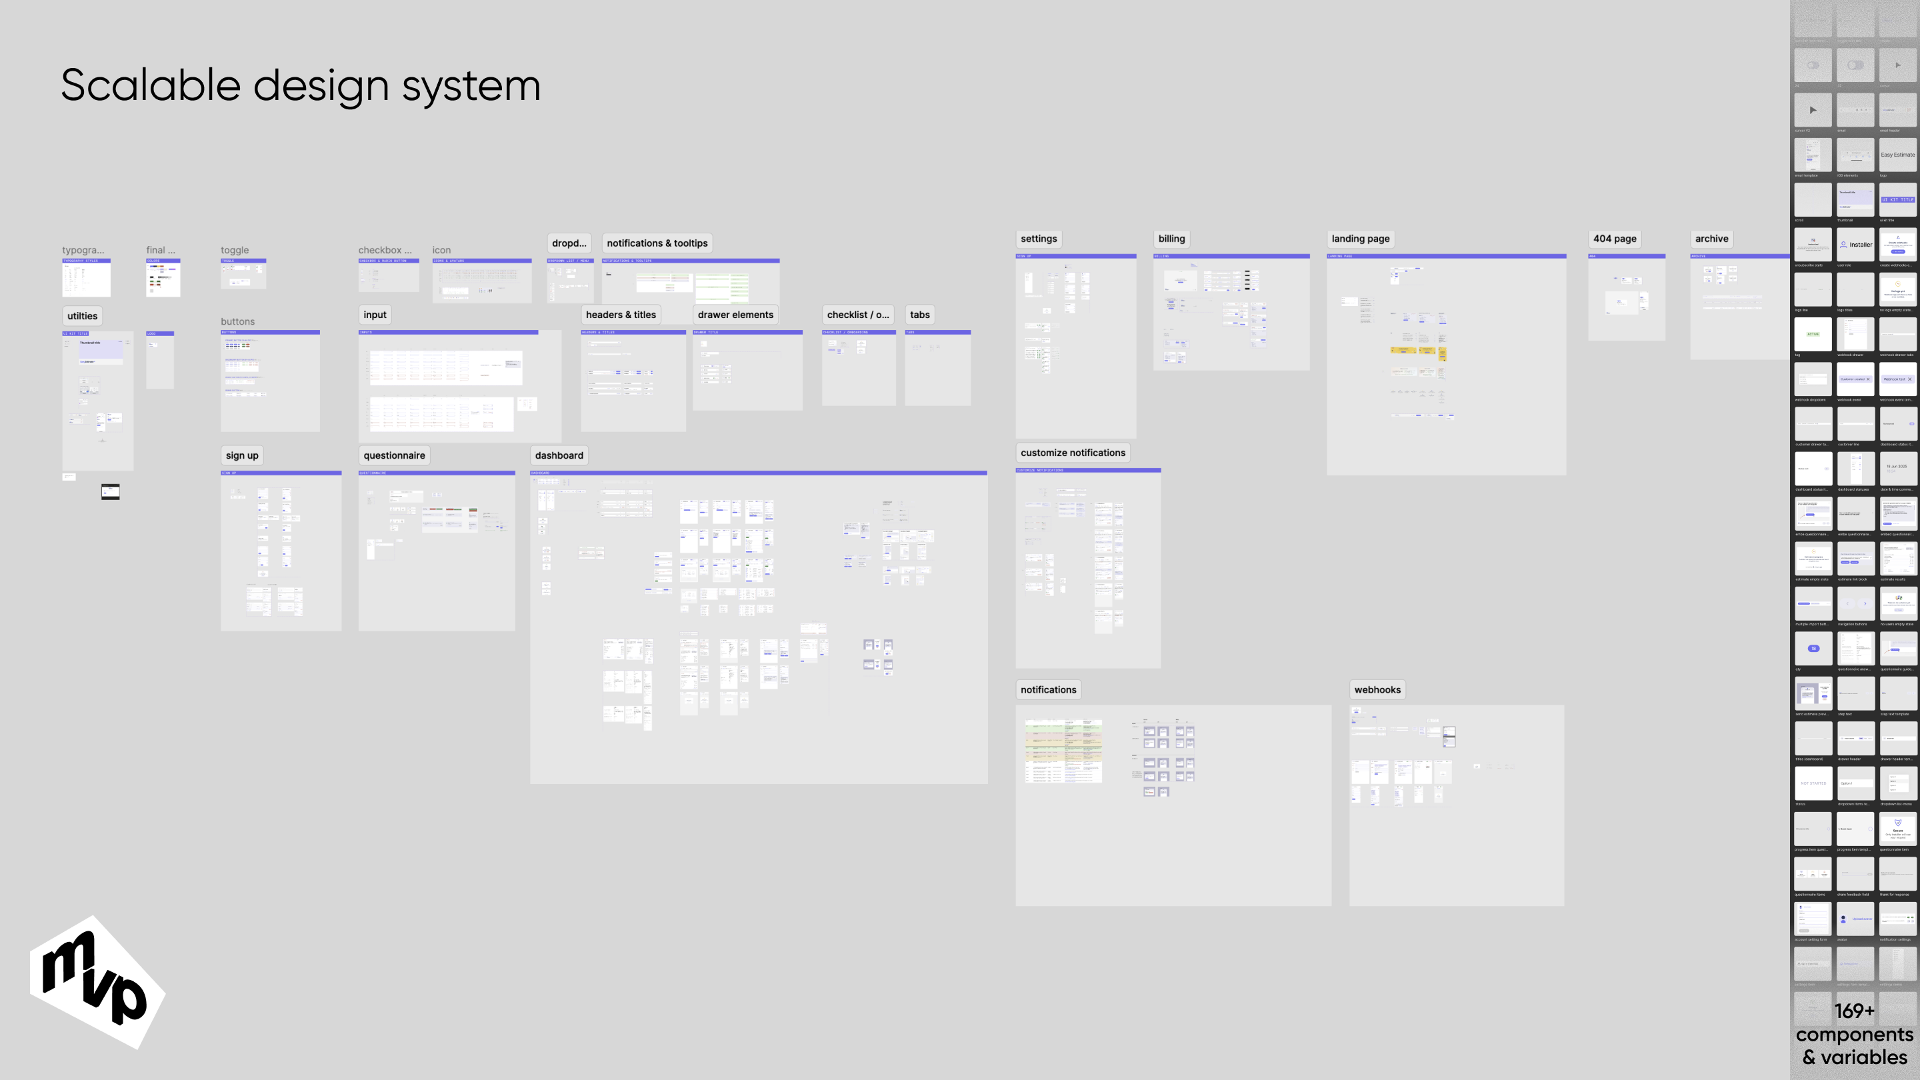
Task: Click the MVP logo badge
Action: [x=97, y=981]
